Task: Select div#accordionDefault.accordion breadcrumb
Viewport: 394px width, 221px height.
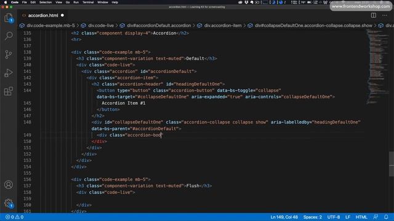Action: point(159,26)
